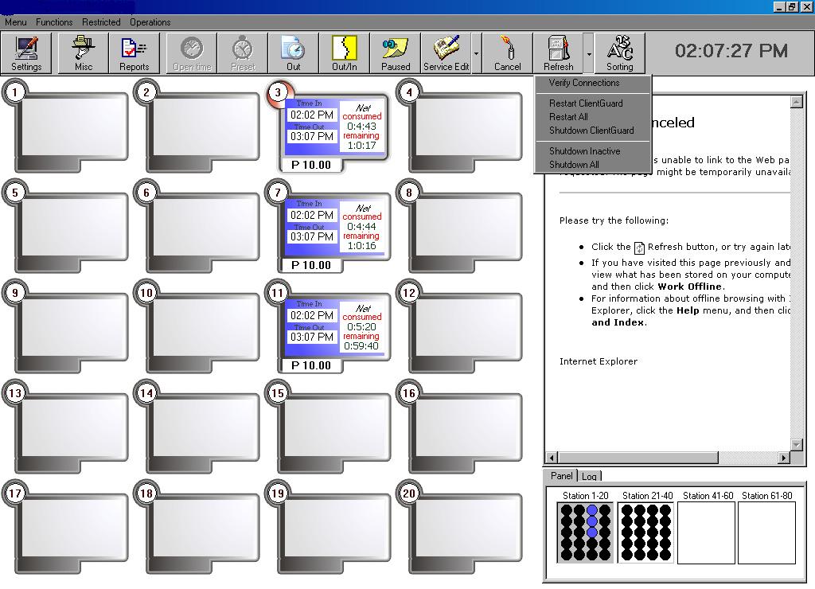Expand the Service Edit dropdown arrow
Viewport: 815px width, 589px height.
pos(476,53)
